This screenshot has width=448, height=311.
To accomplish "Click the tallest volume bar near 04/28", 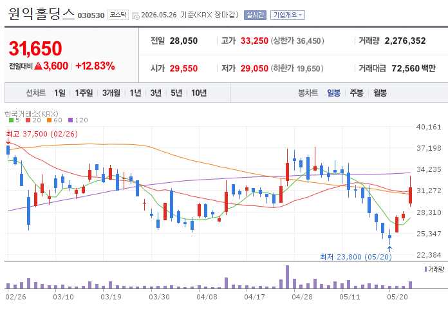I will pos(287,277).
